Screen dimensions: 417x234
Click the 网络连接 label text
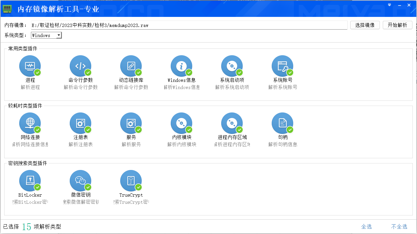click(x=30, y=137)
